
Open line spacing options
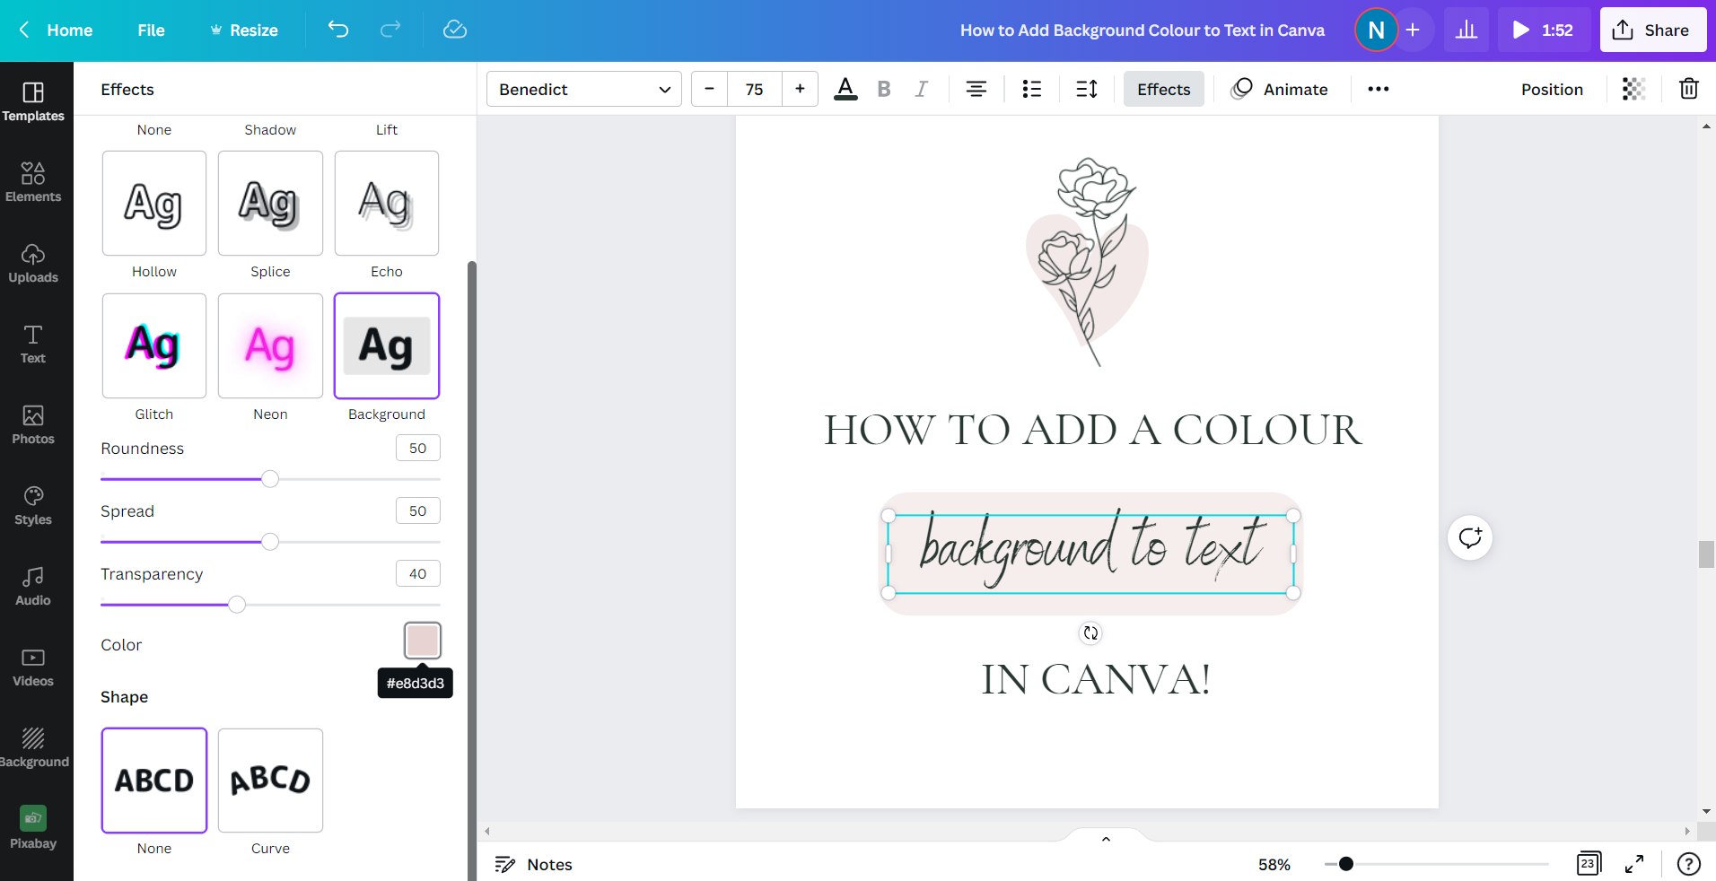click(1087, 89)
